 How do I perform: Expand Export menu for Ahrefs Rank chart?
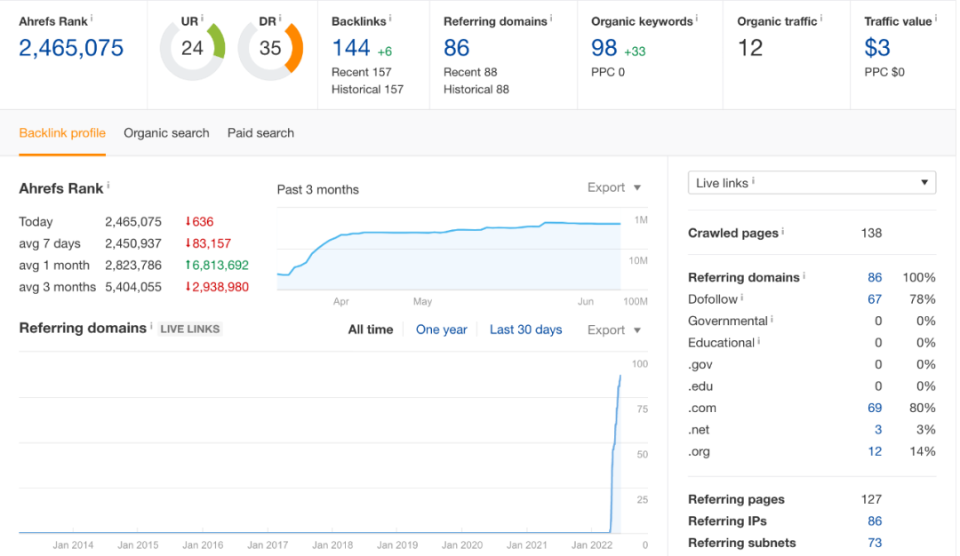coord(613,187)
